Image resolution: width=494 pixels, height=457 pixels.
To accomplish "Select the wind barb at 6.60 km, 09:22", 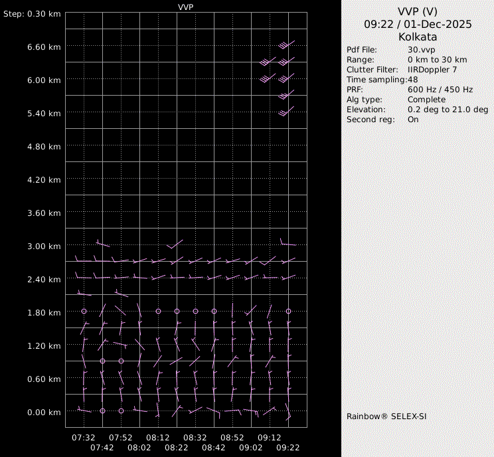I will pos(288,45).
